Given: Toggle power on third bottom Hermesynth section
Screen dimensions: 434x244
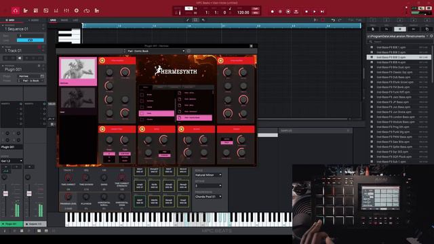Looking at the screenshot, I should (181, 129).
